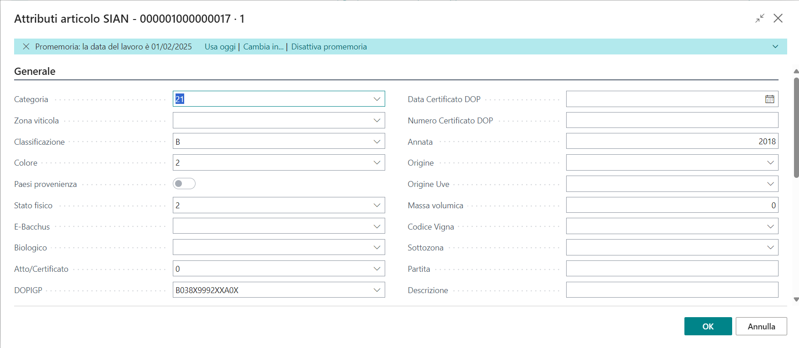This screenshot has height=348, width=799.
Task: Open the Categoria dropdown
Action: click(x=377, y=99)
